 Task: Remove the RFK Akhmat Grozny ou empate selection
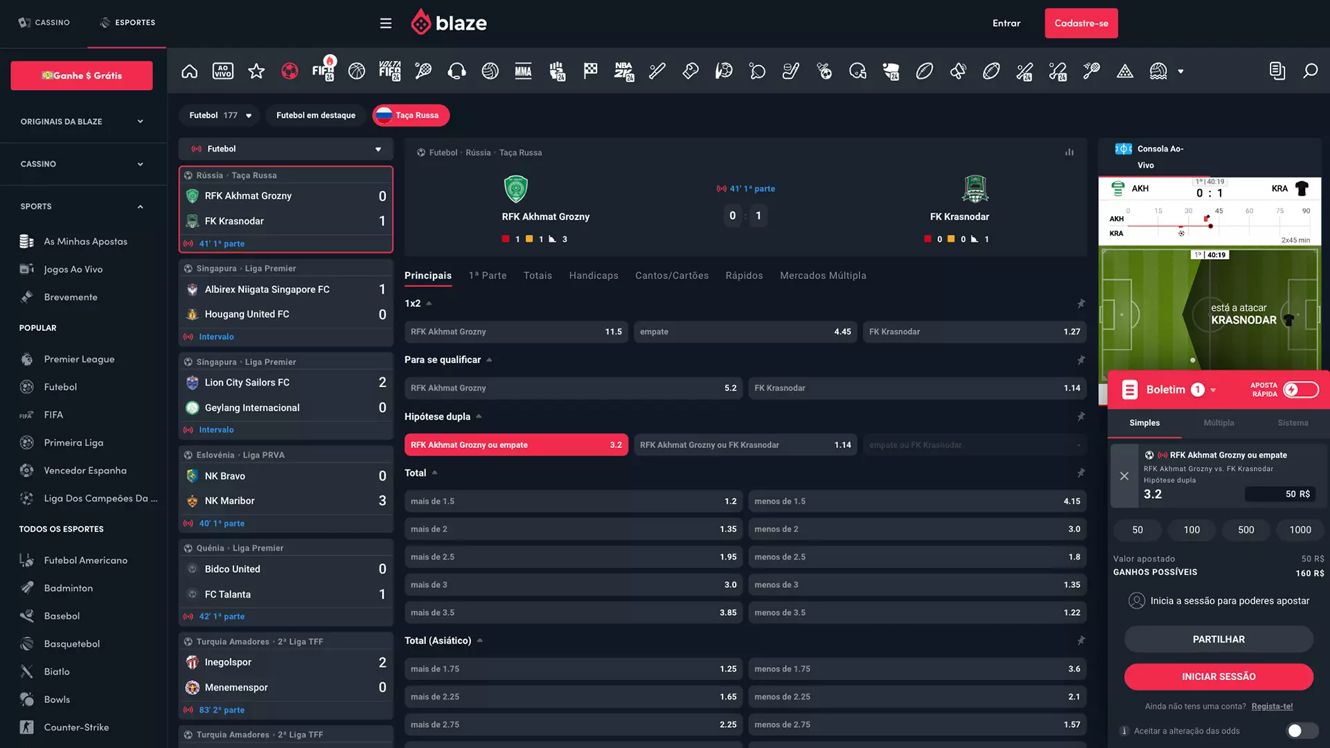(x=1124, y=476)
